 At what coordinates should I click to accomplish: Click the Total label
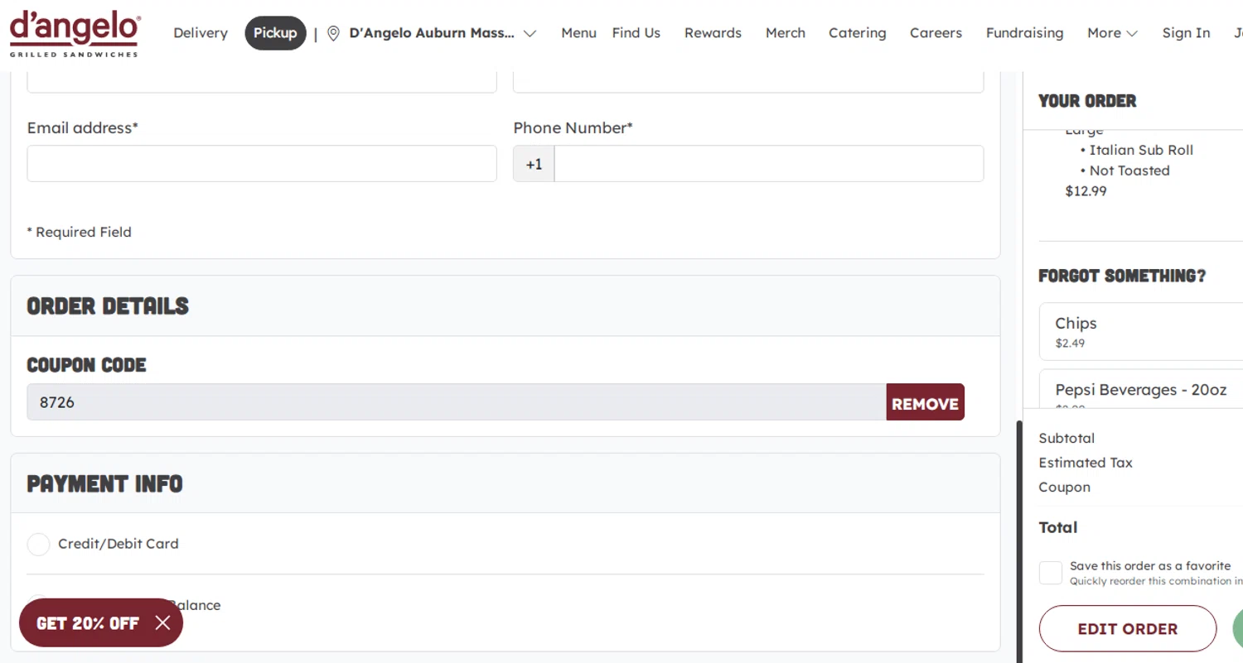[x=1058, y=527]
